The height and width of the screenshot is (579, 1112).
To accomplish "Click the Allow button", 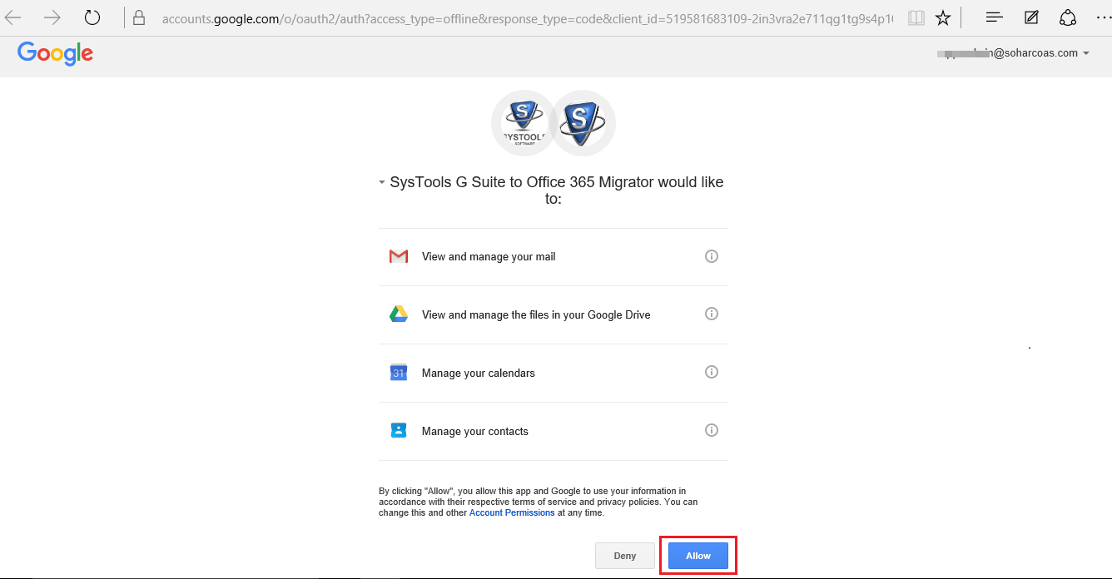I will pyautogui.click(x=698, y=556).
